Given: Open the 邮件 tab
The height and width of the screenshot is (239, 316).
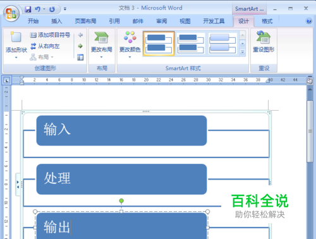Looking at the screenshot, I should (138, 21).
